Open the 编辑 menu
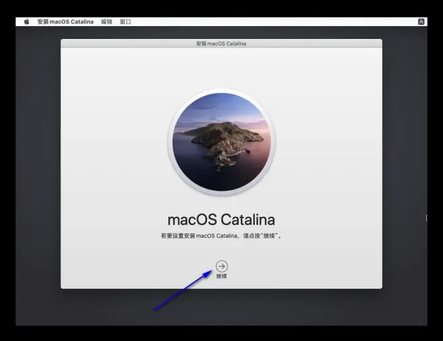The image size is (443, 341). 107,21
